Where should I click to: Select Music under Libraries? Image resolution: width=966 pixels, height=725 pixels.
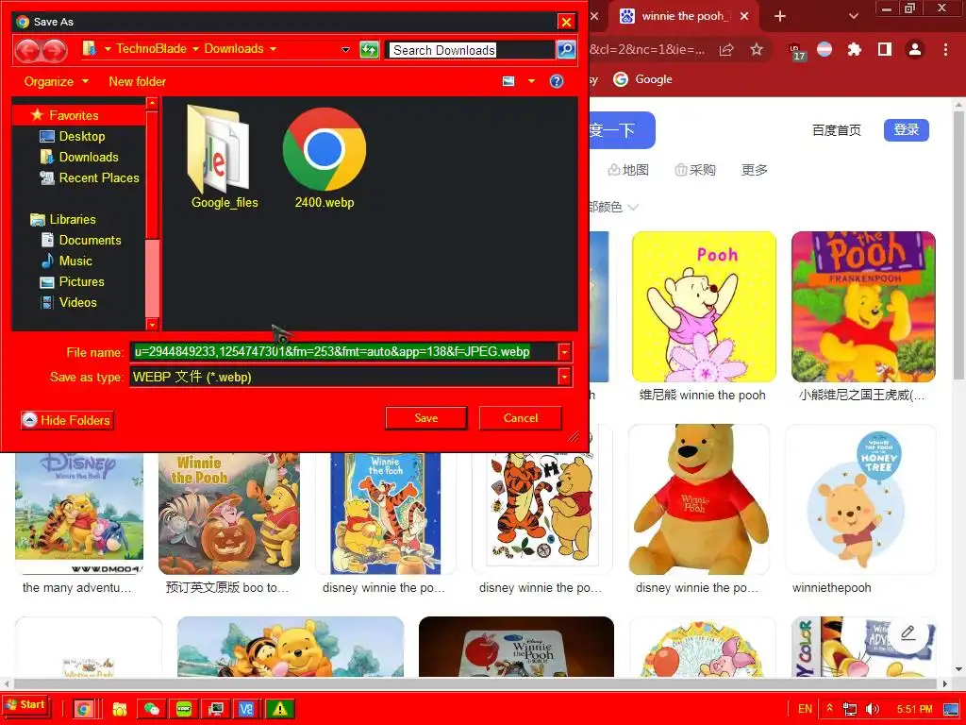[x=66, y=261]
